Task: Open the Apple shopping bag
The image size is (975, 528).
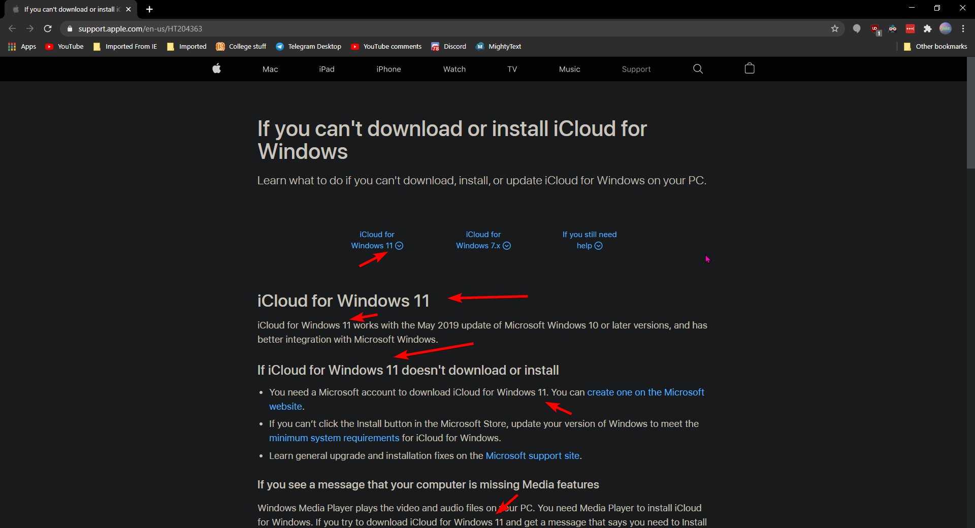Action: tap(750, 69)
